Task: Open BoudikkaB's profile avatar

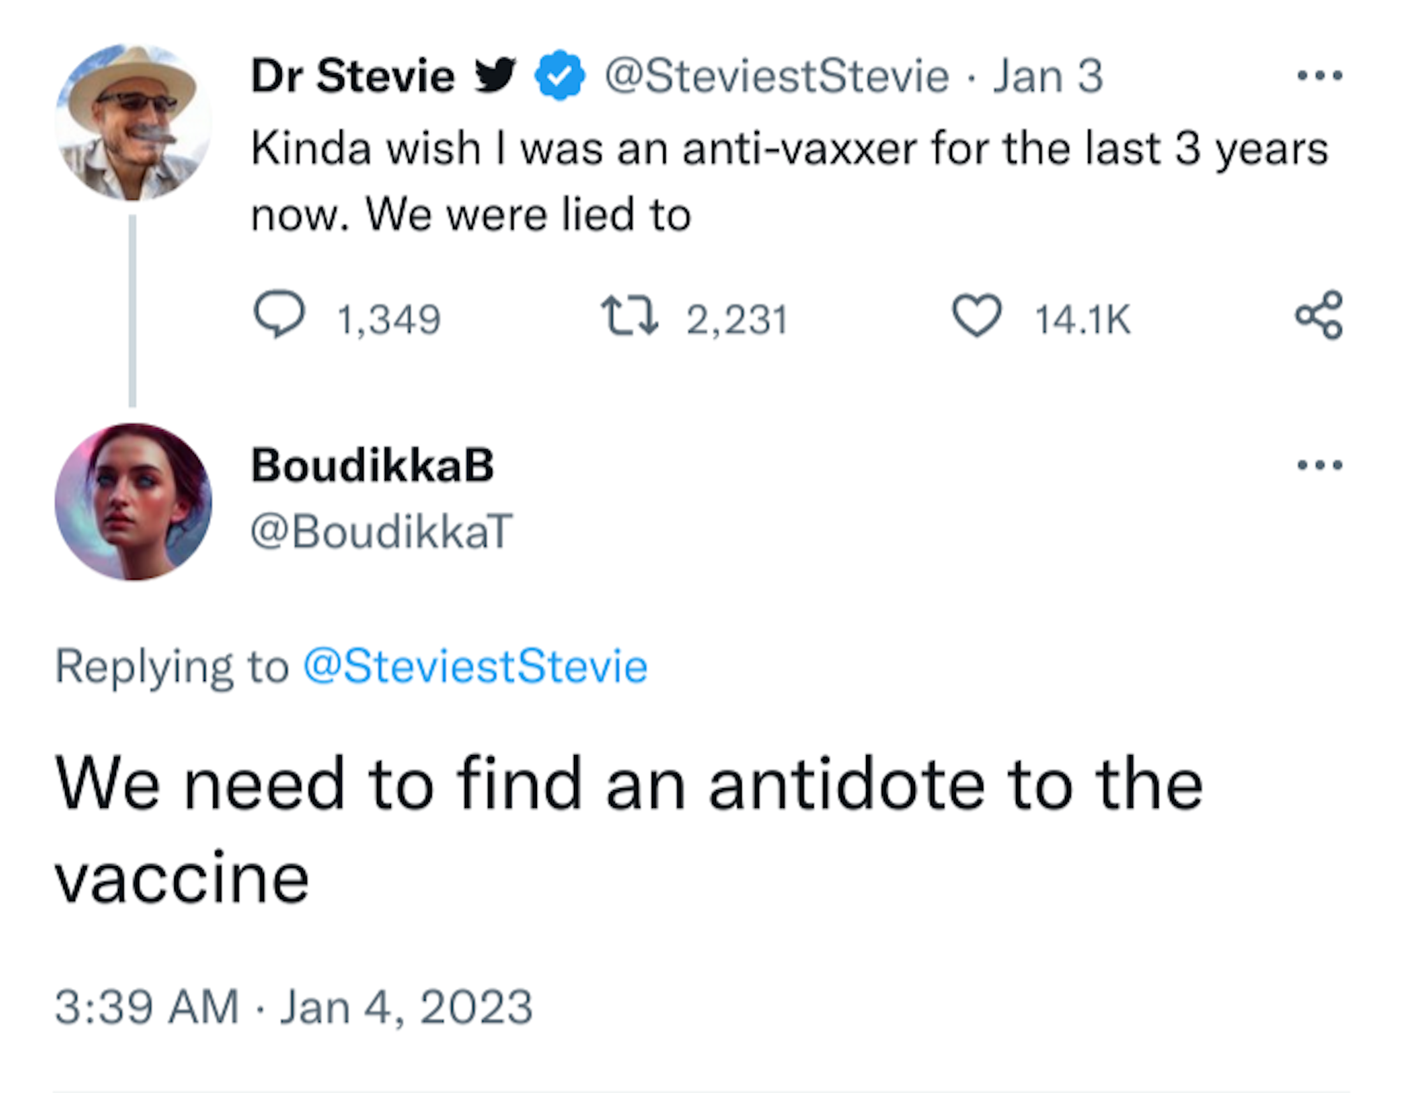Action: click(133, 502)
